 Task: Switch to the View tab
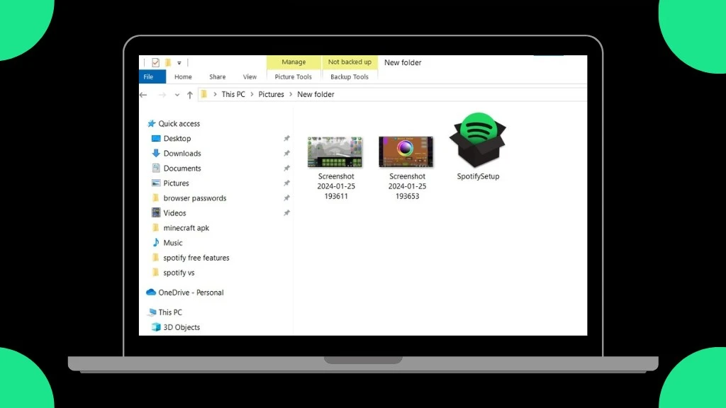[x=250, y=76]
